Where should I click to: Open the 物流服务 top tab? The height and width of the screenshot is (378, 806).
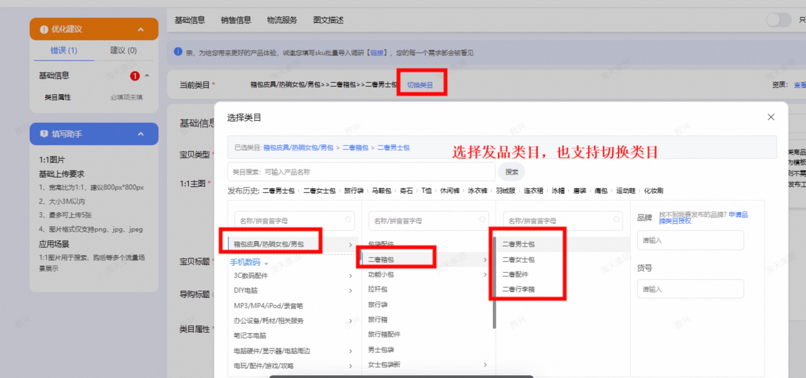point(282,20)
